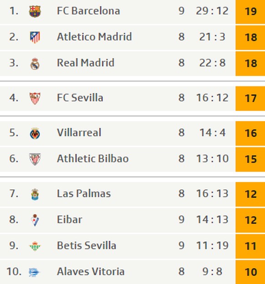This screenshot has height=284, width=265.
Task: Click the Real Madrid club crest
Action: click(x=35, y=64)
